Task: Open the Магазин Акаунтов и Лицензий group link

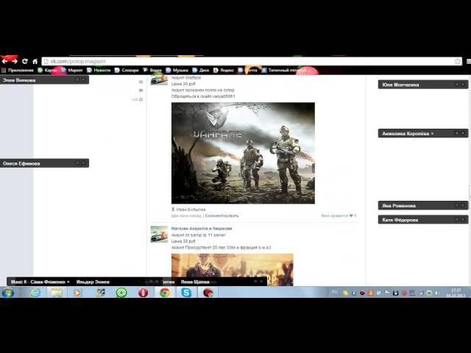Action: pyautogui.click(x=202, y=229)
